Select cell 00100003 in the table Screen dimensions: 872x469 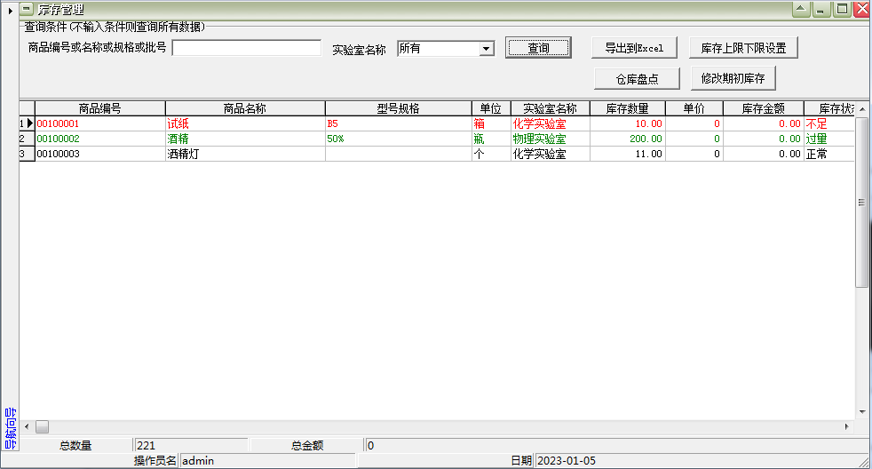coord(100,154)
